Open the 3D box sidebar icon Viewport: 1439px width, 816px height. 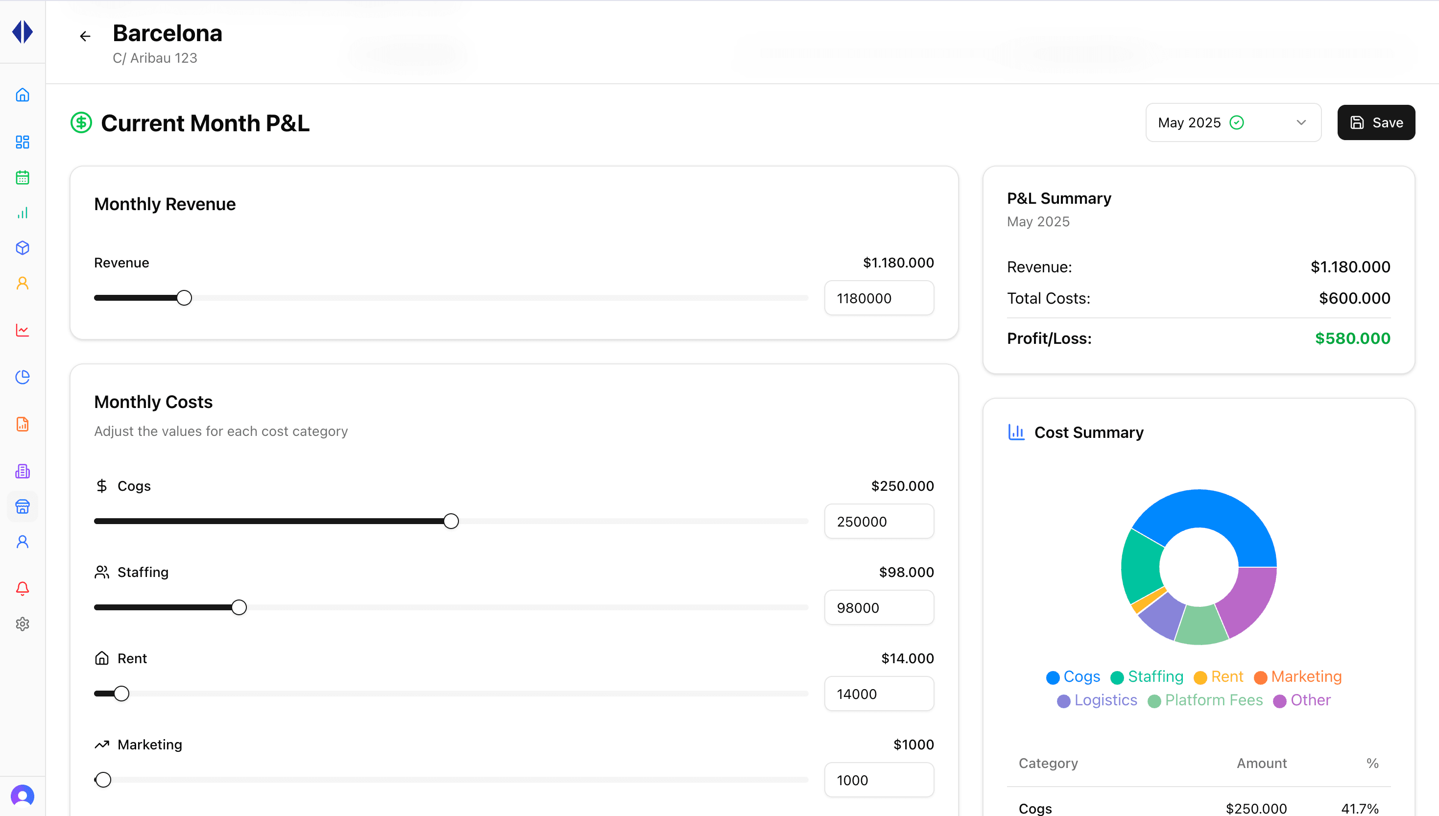tap(23, 248)
